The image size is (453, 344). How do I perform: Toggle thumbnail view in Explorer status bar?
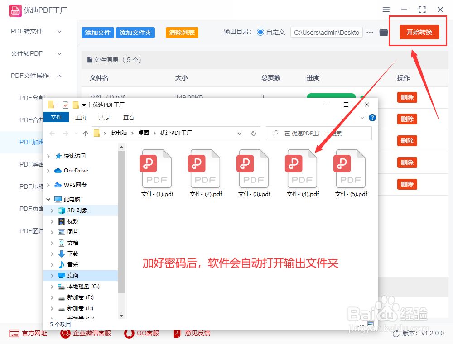(371, 323)
